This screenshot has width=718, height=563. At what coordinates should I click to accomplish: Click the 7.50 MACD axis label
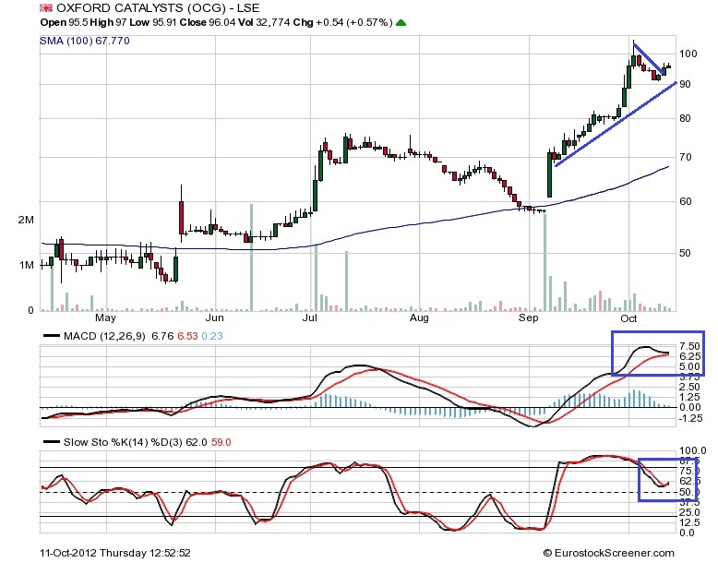[690, 346]
